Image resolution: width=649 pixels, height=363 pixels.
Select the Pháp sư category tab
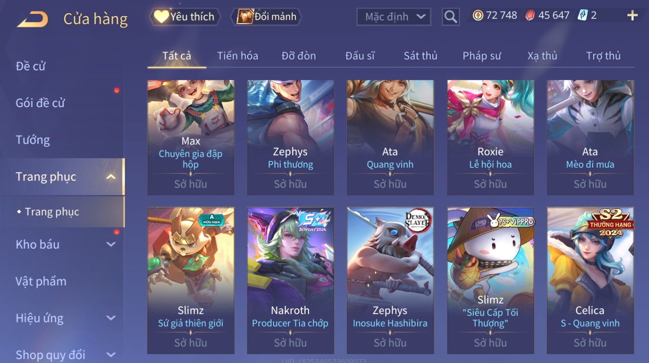482,56
